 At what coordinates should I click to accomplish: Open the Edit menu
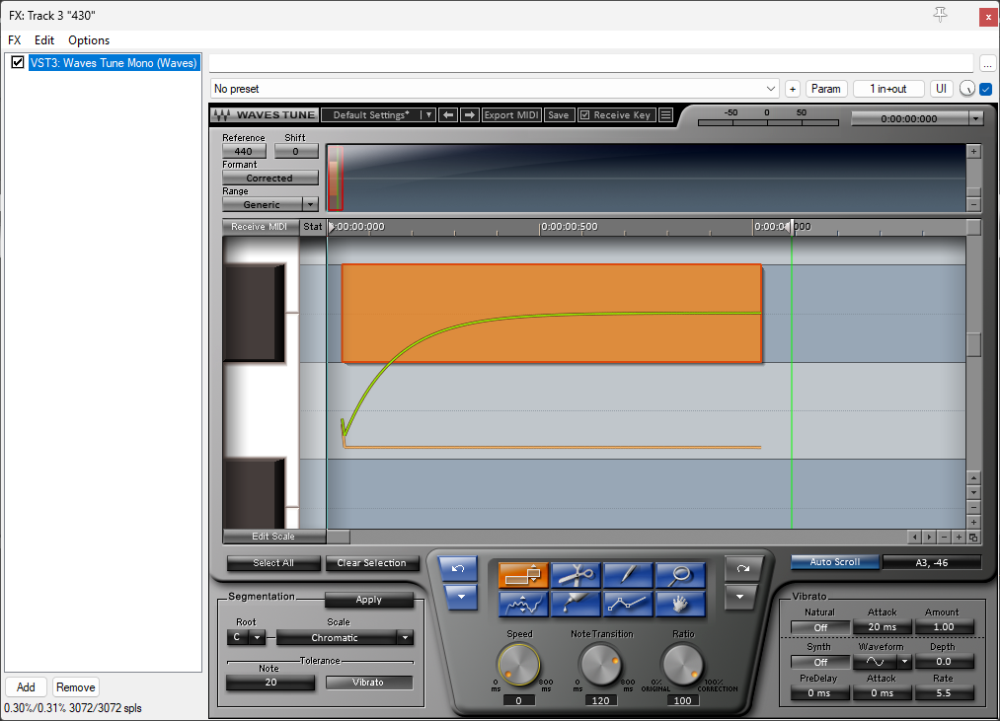(x=44, y=40)
